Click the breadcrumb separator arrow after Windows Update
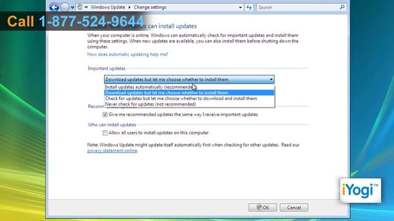This screenshot has width=394, height=221. (x=129, y=7)
